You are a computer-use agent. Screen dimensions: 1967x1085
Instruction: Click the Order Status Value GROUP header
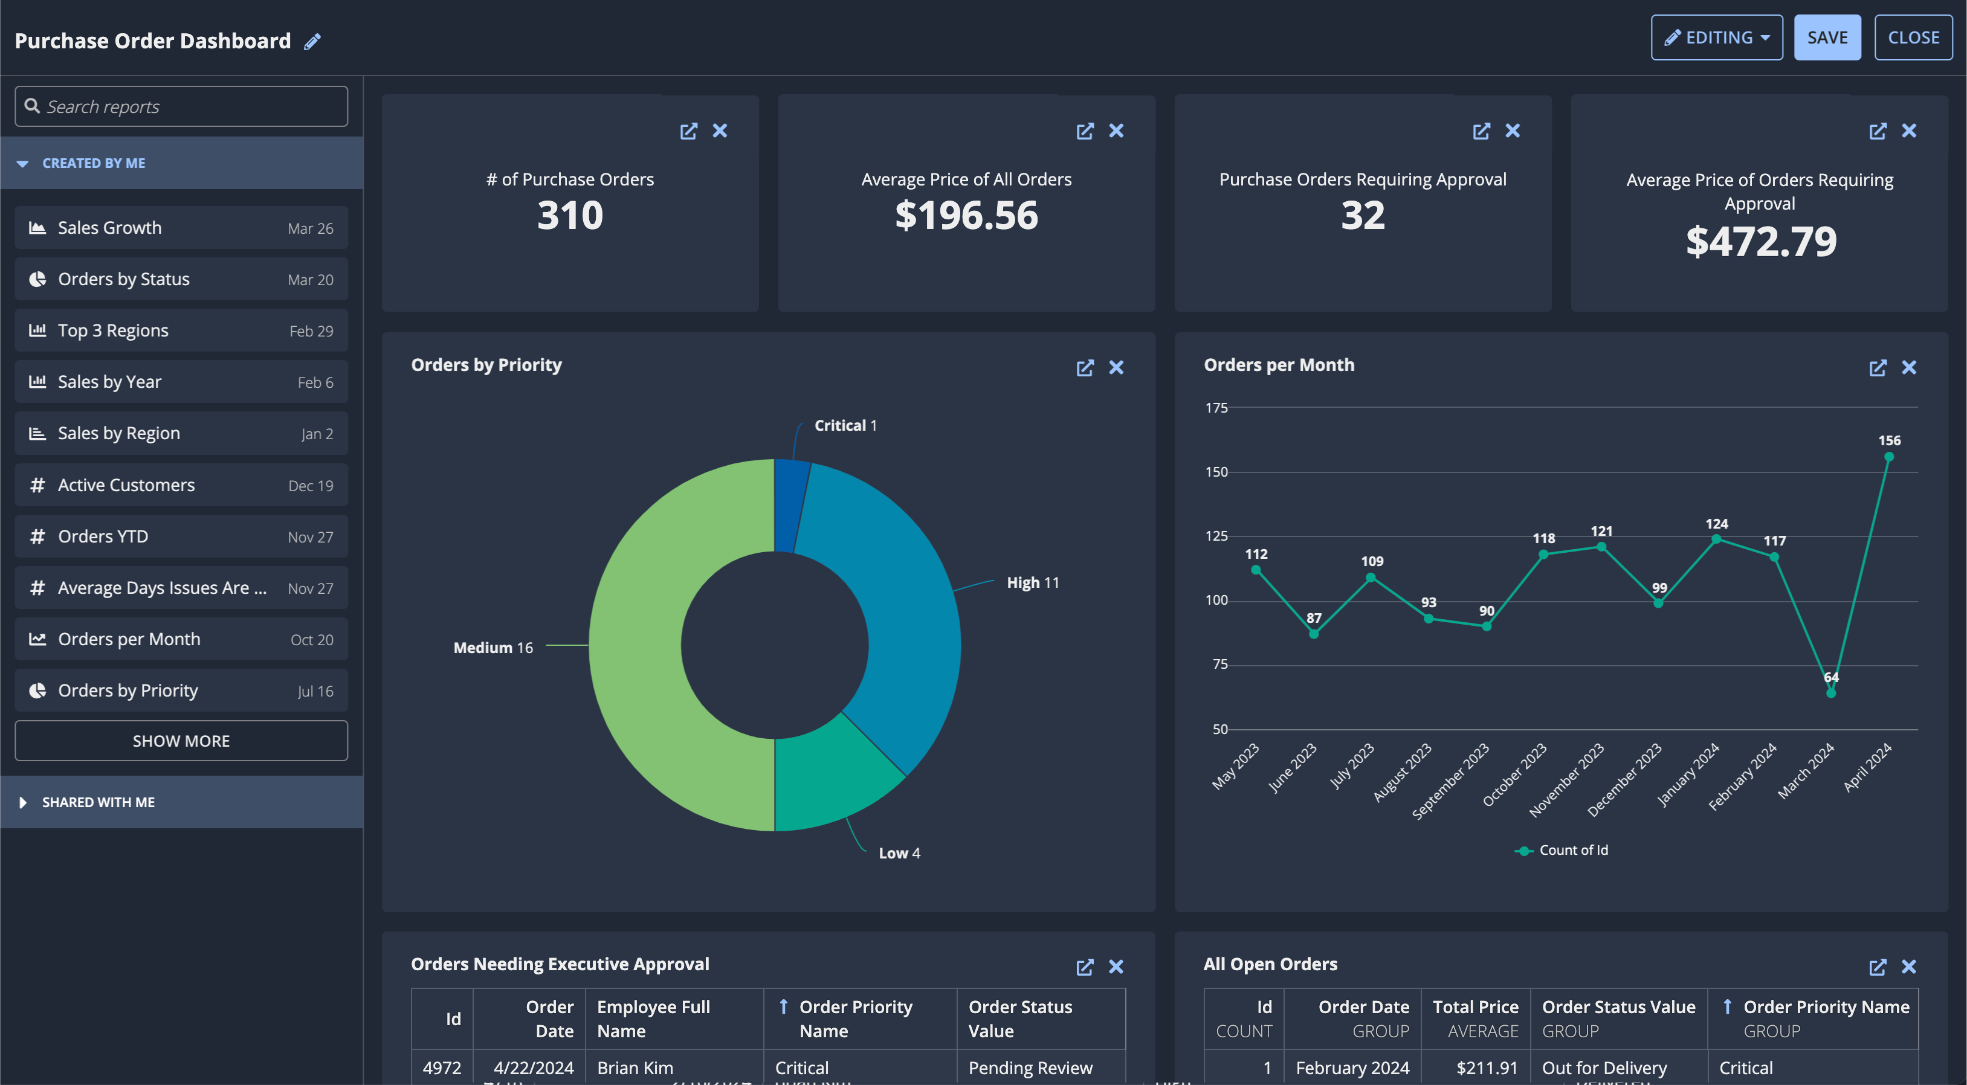pos(1619,1019)
